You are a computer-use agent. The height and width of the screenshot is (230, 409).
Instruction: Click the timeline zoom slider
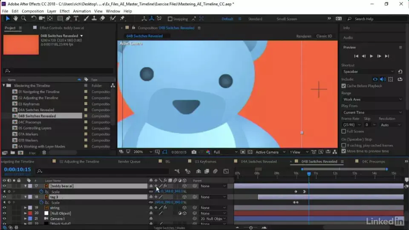tap(251, 227)
